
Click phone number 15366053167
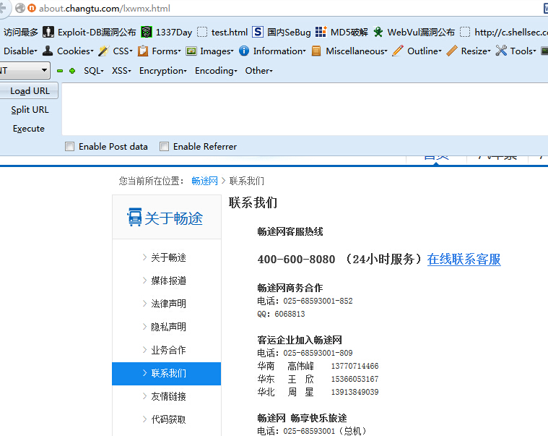click(x=355, y=379)
